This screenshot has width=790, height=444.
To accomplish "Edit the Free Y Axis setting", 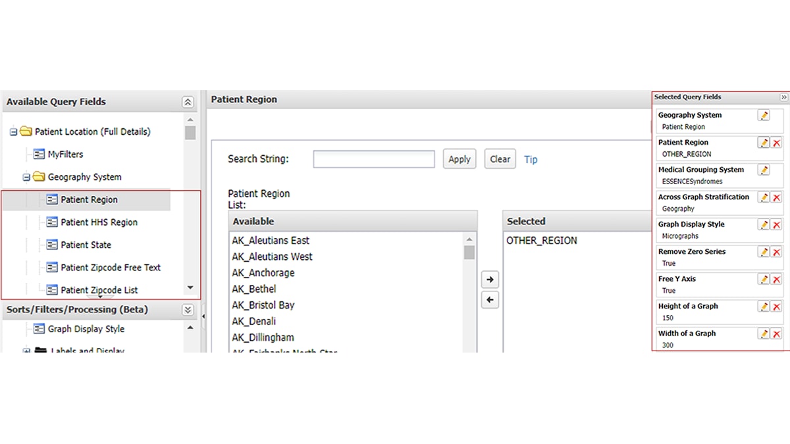I will 764,280.
